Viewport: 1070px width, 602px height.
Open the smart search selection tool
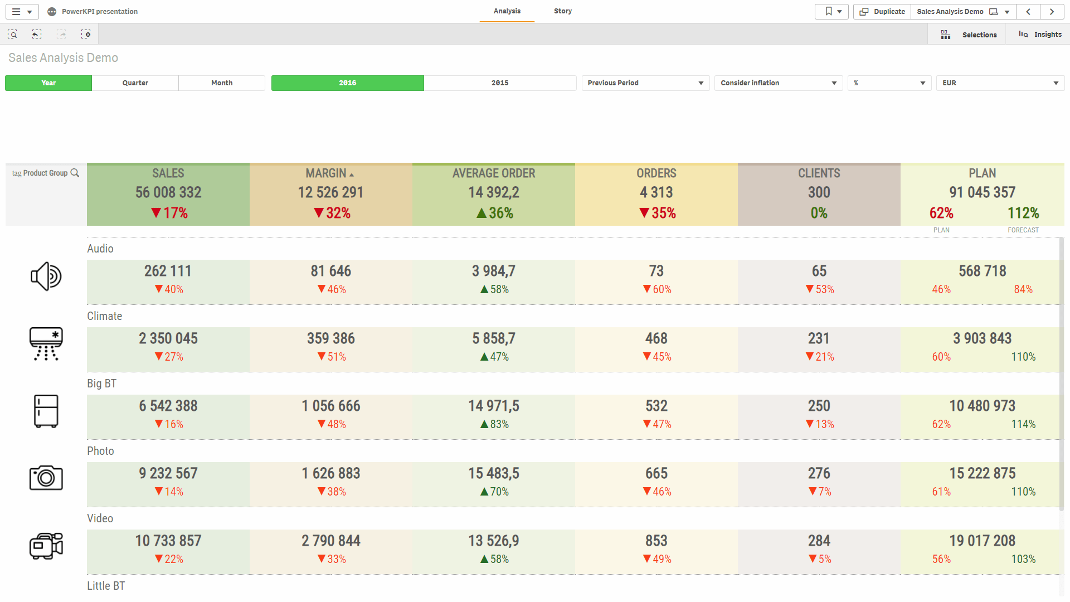click(x=12, y=35)
